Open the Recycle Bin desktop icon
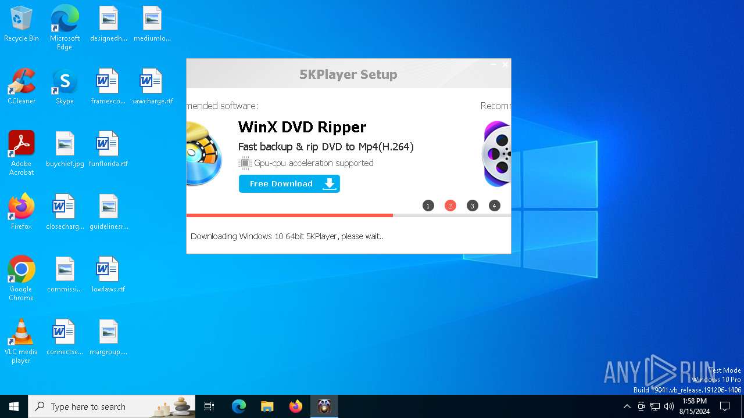This screenshot has height=418, width=744. [x=22, y=24]
